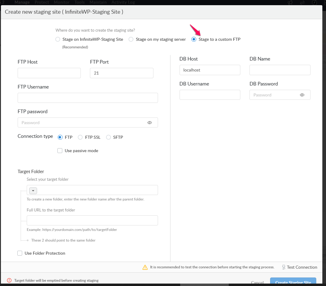Viewport: 326px width, 286px height.
Task: Select Stage on my staging server
Action: click(x=131, y=39)
